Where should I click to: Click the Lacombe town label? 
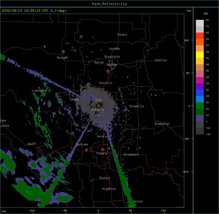(114, 49)
